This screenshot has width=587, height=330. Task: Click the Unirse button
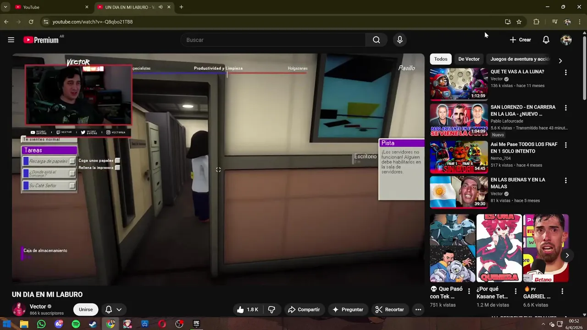click(86, 309)
